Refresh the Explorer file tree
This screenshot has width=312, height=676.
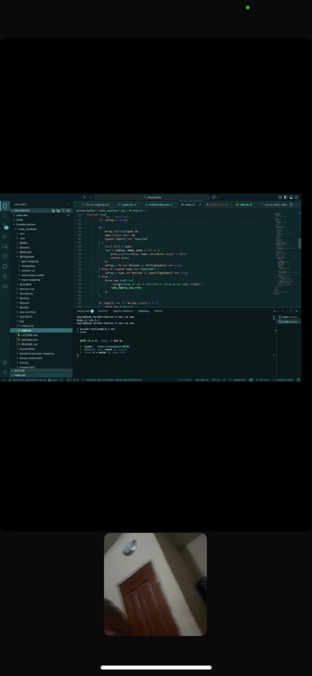(63, 210)
